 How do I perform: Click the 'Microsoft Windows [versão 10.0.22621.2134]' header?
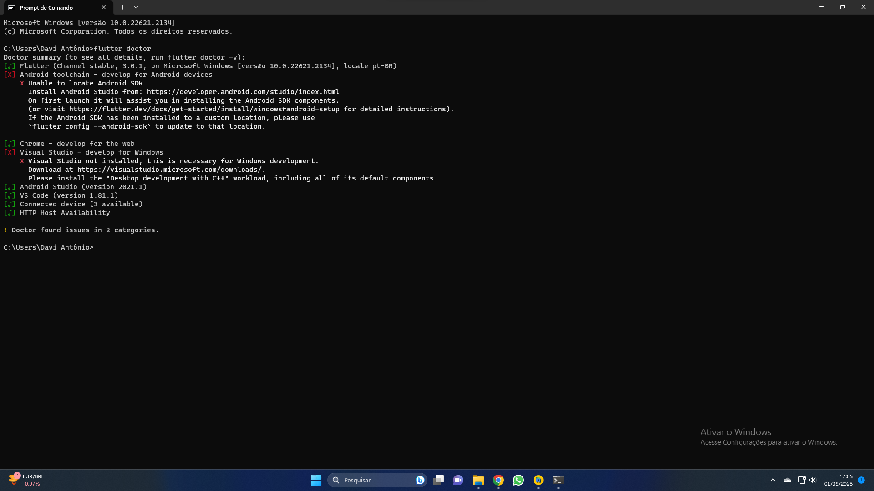90,23
